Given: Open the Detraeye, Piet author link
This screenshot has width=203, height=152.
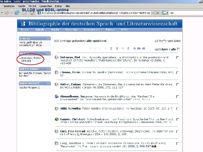Looking at the screenshot, I should [70, 57].
